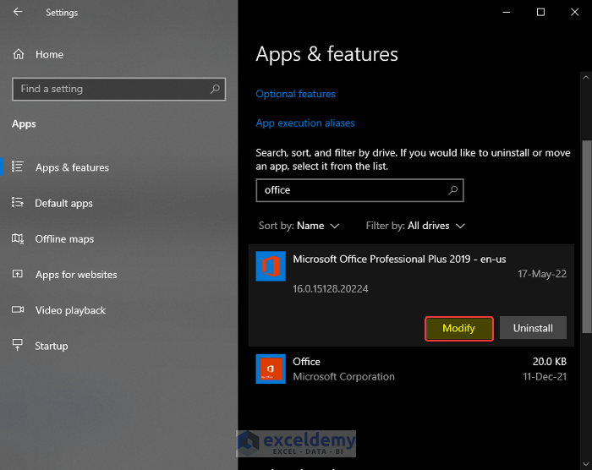592x470 pixels.
Task: Minimize the Settings window
Action: [x=507, y=12]
